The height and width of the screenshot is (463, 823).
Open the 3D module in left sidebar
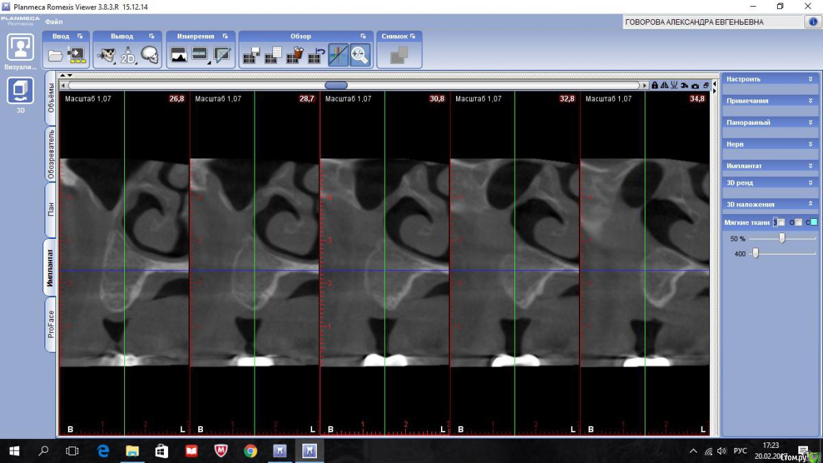pyautogui.click(x=20, y=91)
